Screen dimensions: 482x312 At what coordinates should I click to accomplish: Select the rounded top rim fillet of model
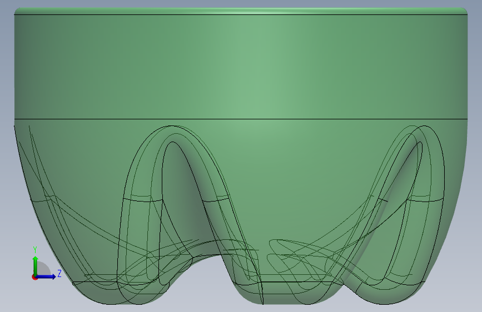241,11
